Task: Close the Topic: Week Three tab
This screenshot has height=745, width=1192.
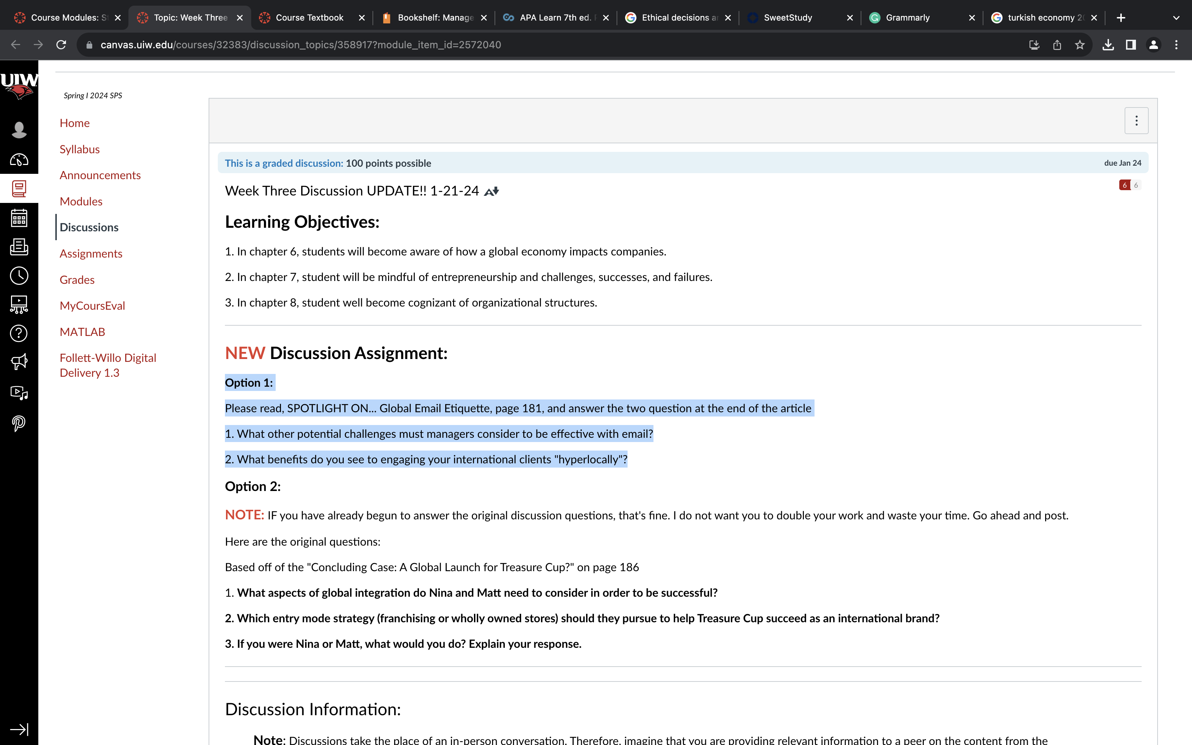Action: (x=240, y=18)
